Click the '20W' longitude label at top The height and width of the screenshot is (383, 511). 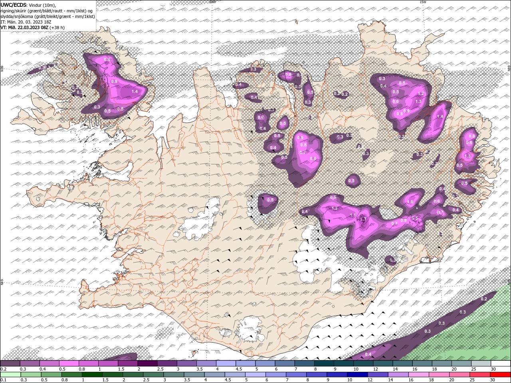212,2
